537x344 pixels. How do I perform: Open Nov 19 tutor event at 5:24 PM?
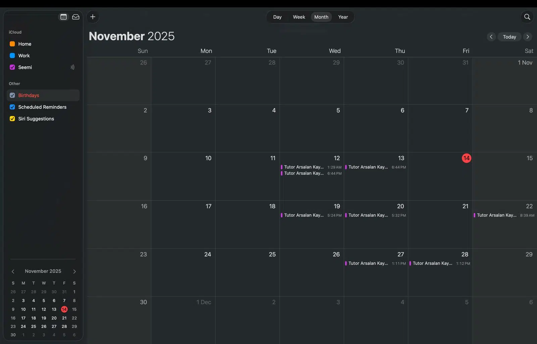(311, 215)
